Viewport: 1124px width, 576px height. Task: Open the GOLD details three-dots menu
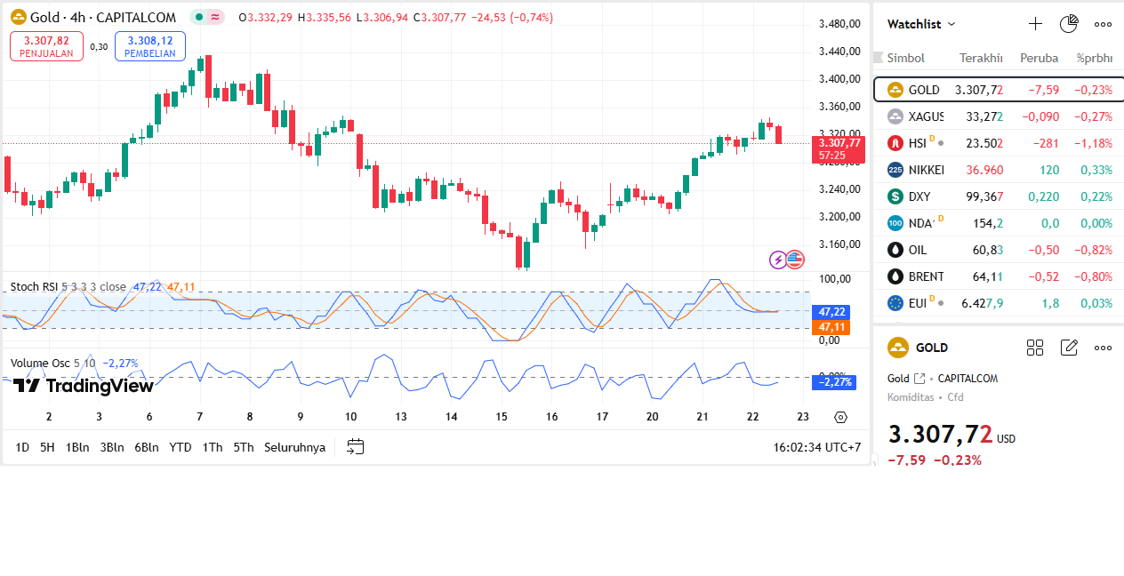(x=1103, y=348)
